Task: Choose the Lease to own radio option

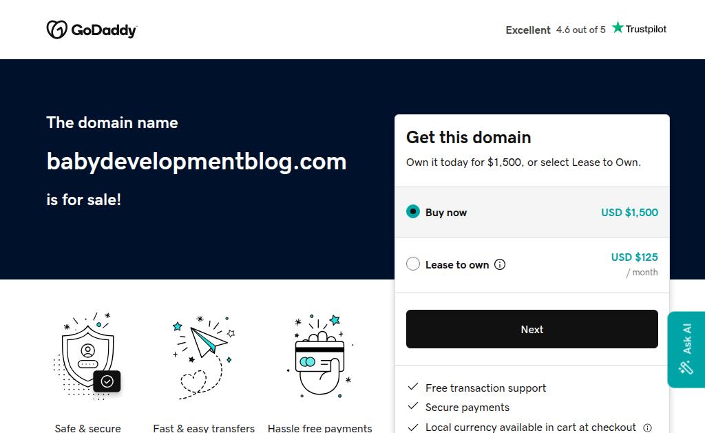Action: coord(413,264)
